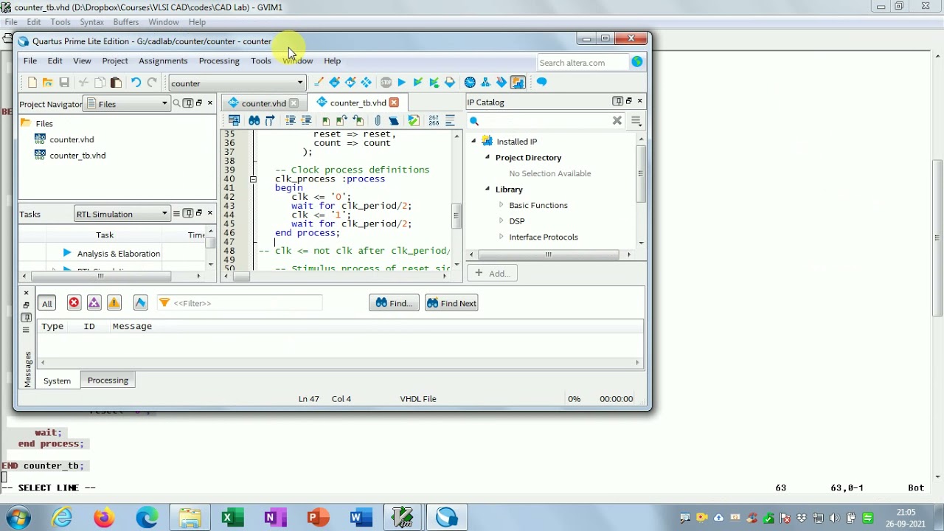Open the Files dropdown in Project Navigator
Viewport: 944px width, 531px height.
tap(128, 104)
